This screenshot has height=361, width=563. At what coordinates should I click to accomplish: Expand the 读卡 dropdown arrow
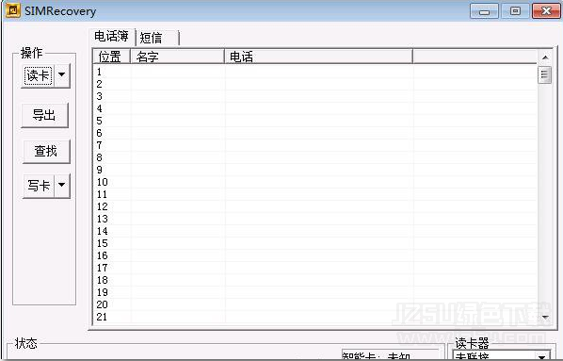tap(62, 75)
